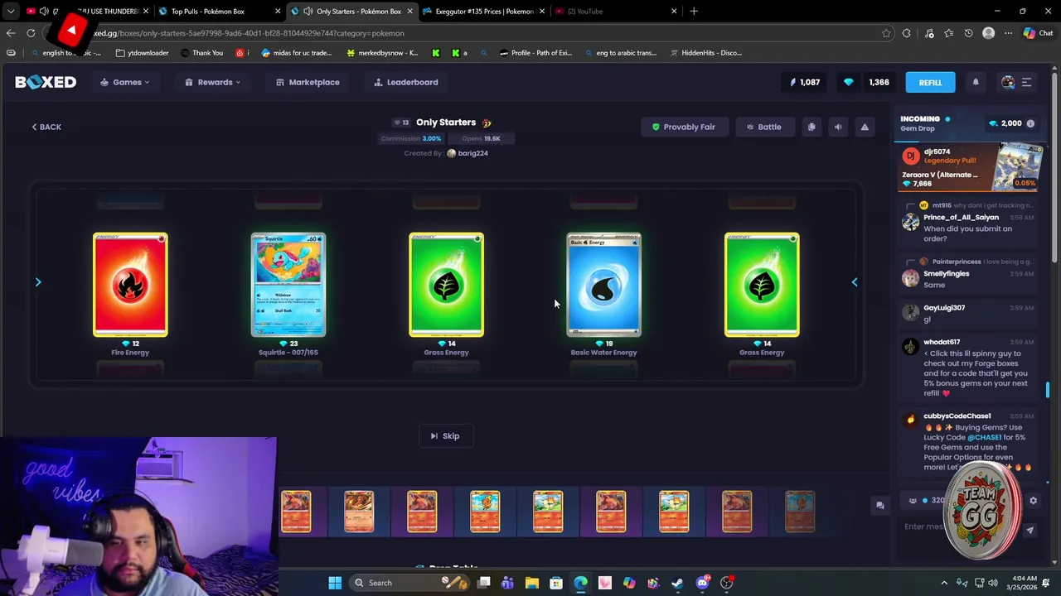Click the taskbar Search box
This screenshot has height=596, width=1061.
click(x=409, y=583)
